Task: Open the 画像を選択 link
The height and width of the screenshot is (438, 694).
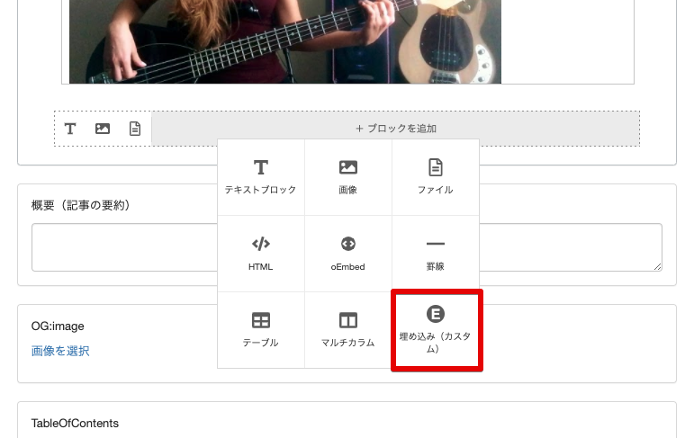Action: (x=60, y=351)
